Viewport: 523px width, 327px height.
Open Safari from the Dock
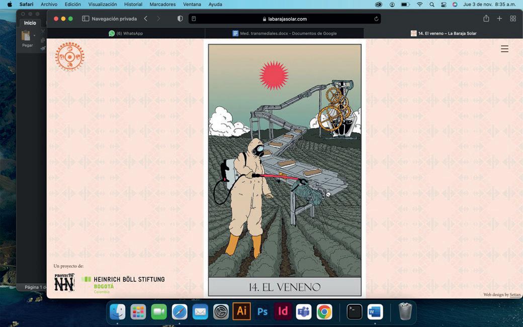[180, 312]
